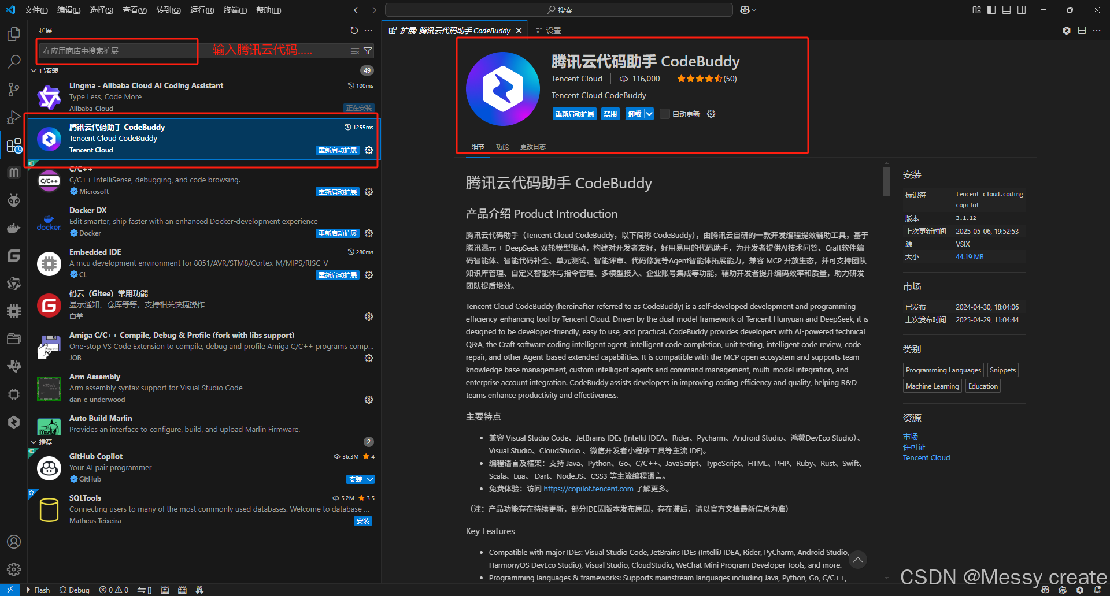
Task: Select the 细节 tab of the extension
Action: pyautogui.click(x=478, y=147)
